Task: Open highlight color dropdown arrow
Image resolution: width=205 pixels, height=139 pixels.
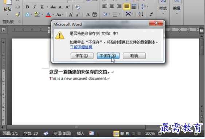Action: (x=42, y=14)
